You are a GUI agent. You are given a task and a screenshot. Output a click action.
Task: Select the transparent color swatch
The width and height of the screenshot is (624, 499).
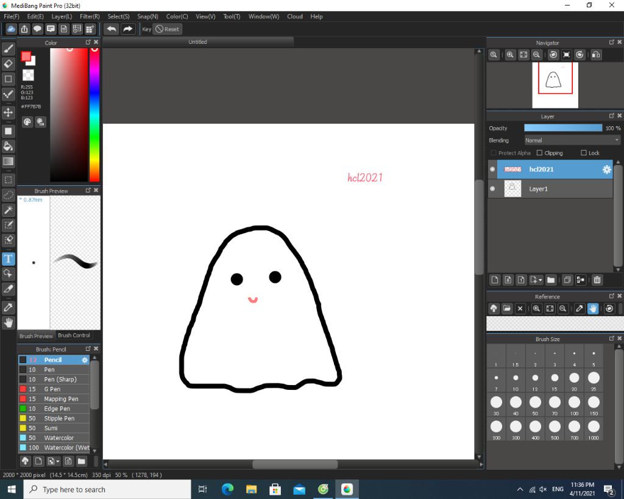click(x=28, y=75)
